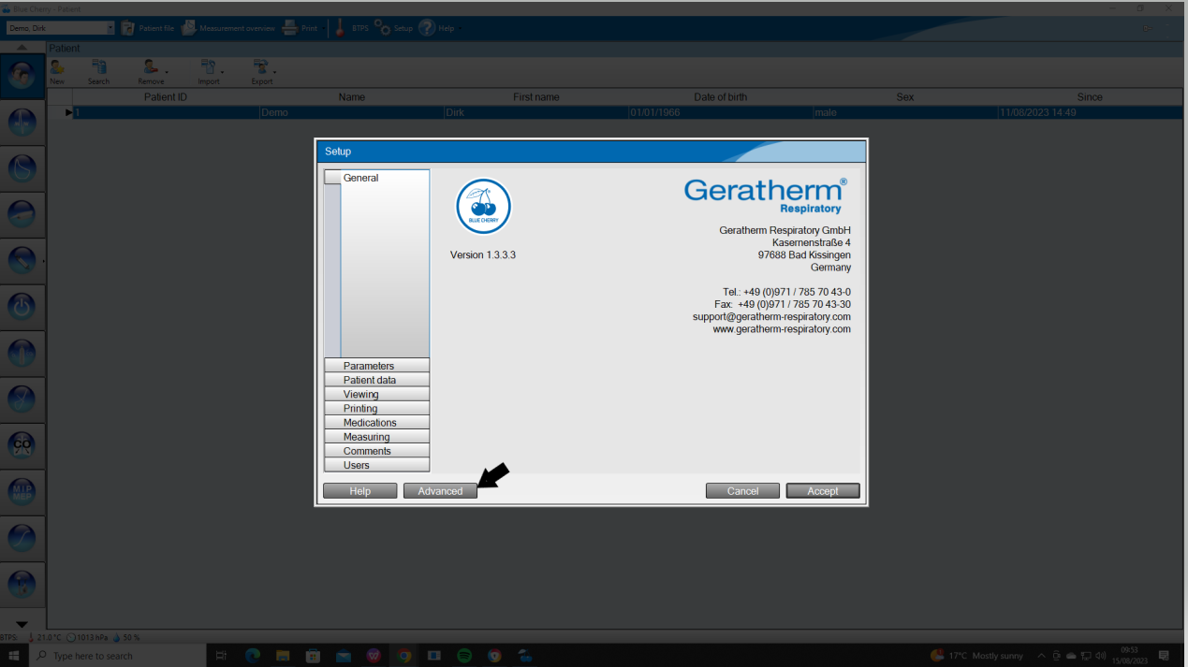
Task: Click the Since column header
Action: [x=1090, y=97]
